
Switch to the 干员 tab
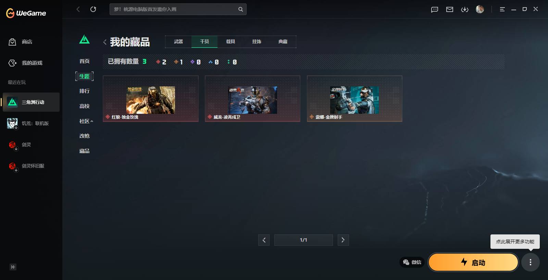coord(204,41)
